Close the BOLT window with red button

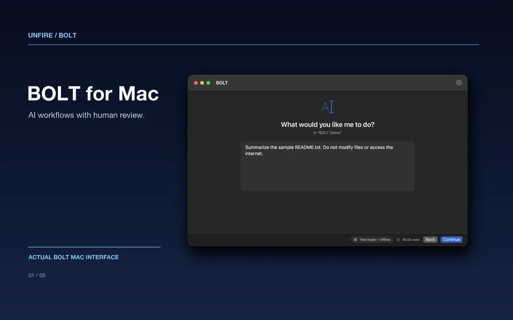pos(196,83)
